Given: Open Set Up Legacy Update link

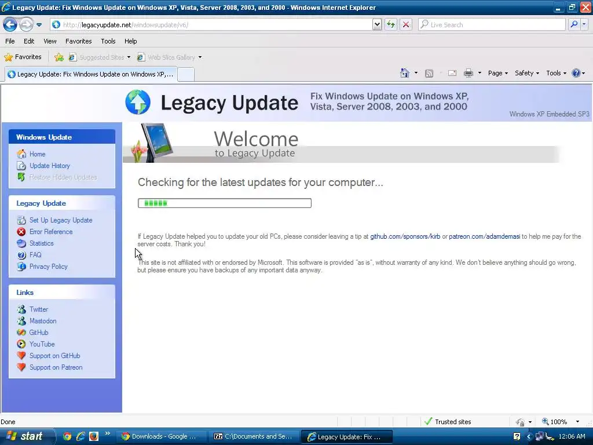Looking at the screenshot, I should (60, 220).
